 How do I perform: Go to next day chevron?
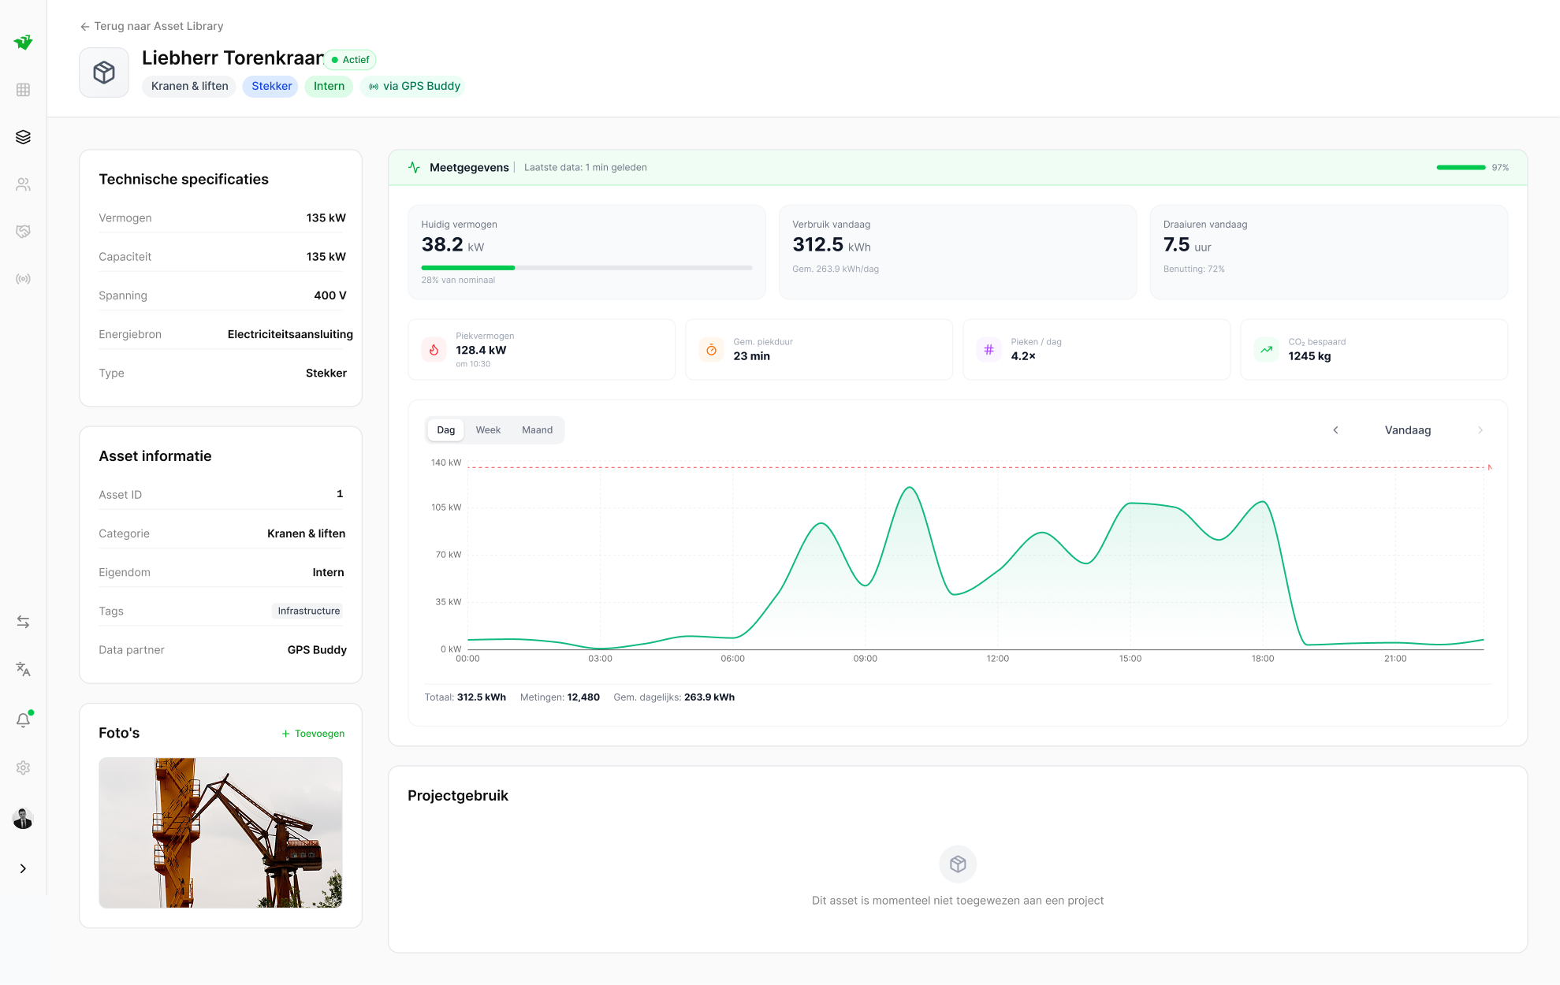click(1480, 430)
